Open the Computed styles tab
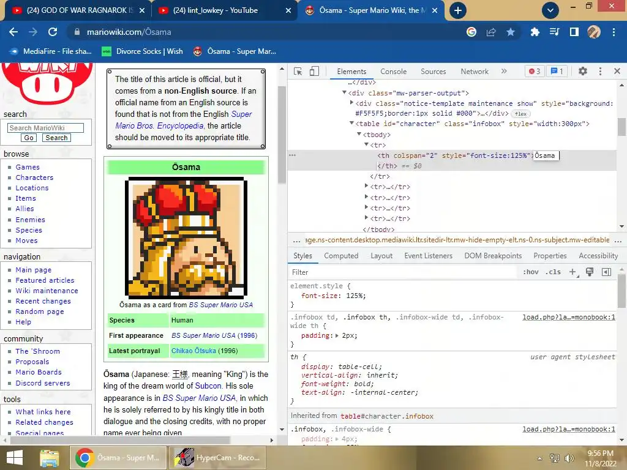Viewport: 627px width, 470px height. (x=341, y=256)
